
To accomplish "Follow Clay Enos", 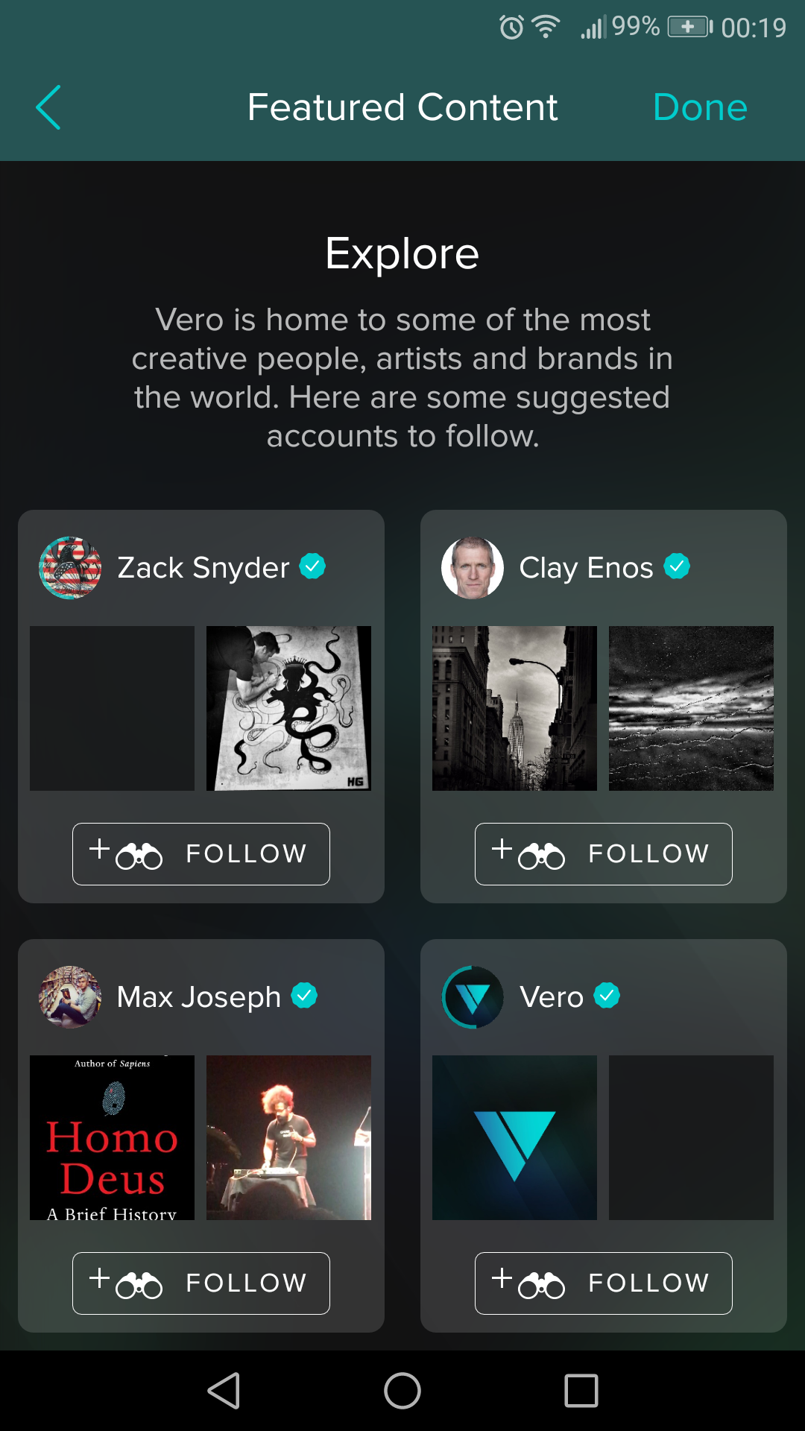I will coord(604,854).
